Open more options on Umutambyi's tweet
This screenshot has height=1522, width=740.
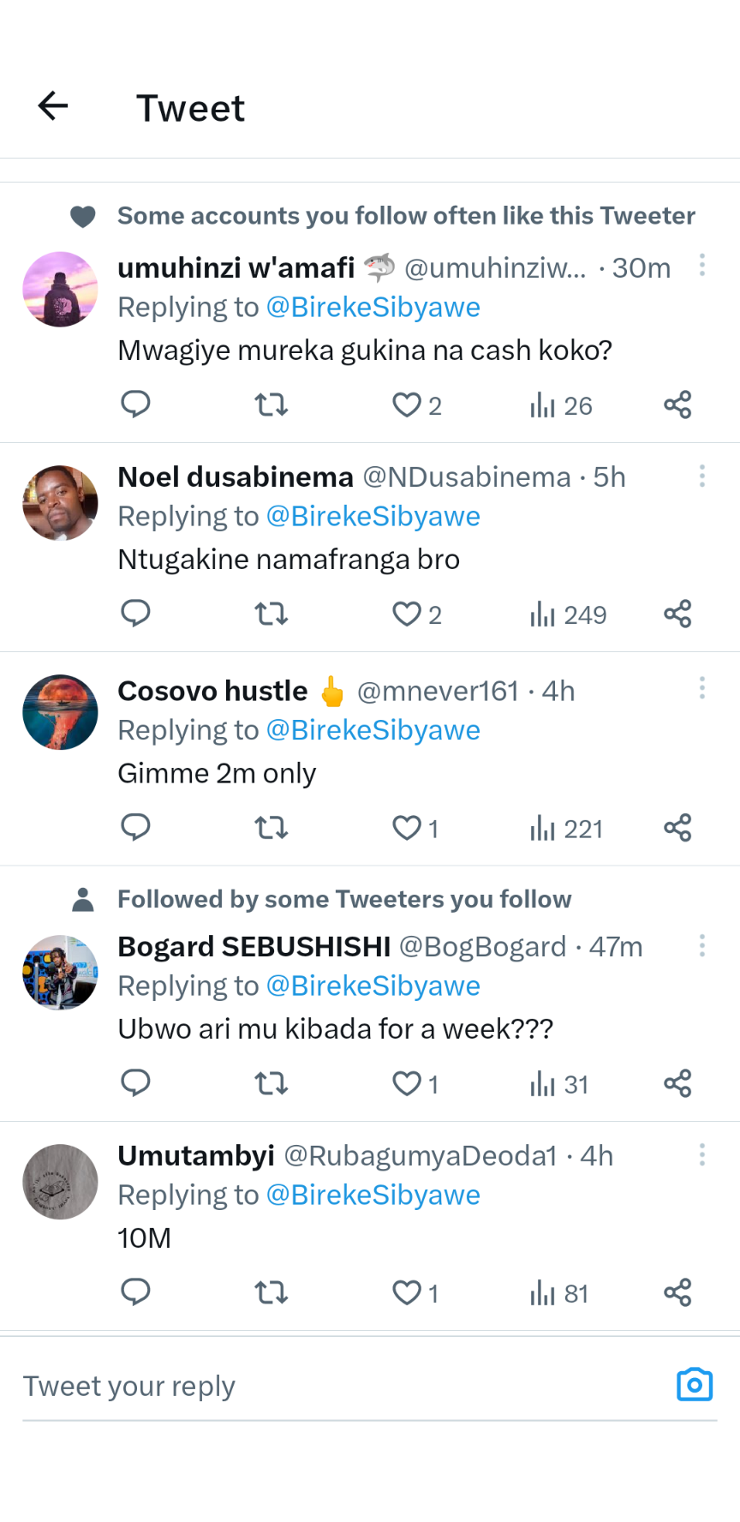click(x=702, y=1154)
